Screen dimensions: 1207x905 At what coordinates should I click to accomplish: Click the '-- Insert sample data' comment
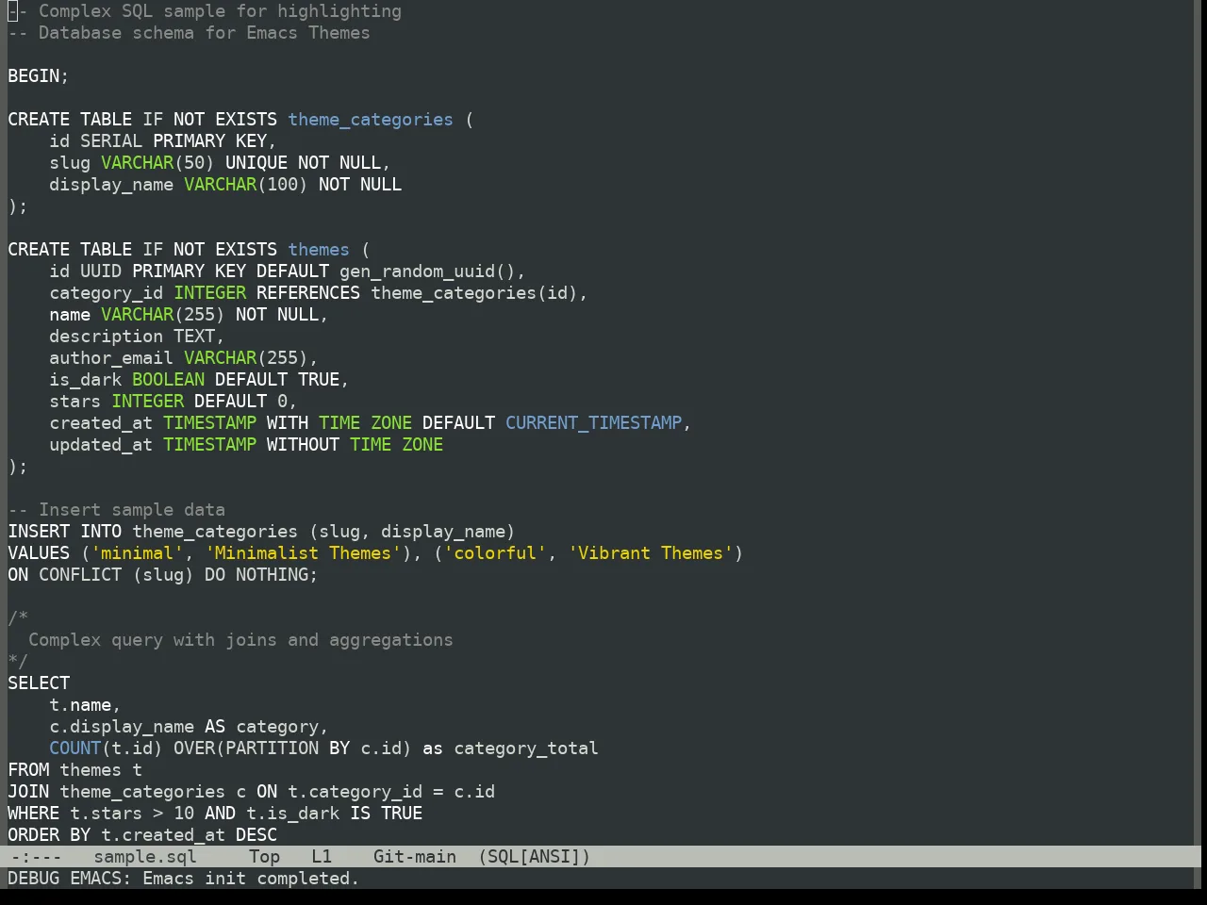[117, 510]
